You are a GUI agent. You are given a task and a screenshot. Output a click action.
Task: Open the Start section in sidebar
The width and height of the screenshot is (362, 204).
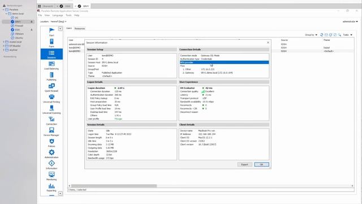51,32
